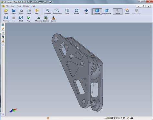Toggle Shaded display mode
This screenshot has height=120, width=153.
click(97, 12)
